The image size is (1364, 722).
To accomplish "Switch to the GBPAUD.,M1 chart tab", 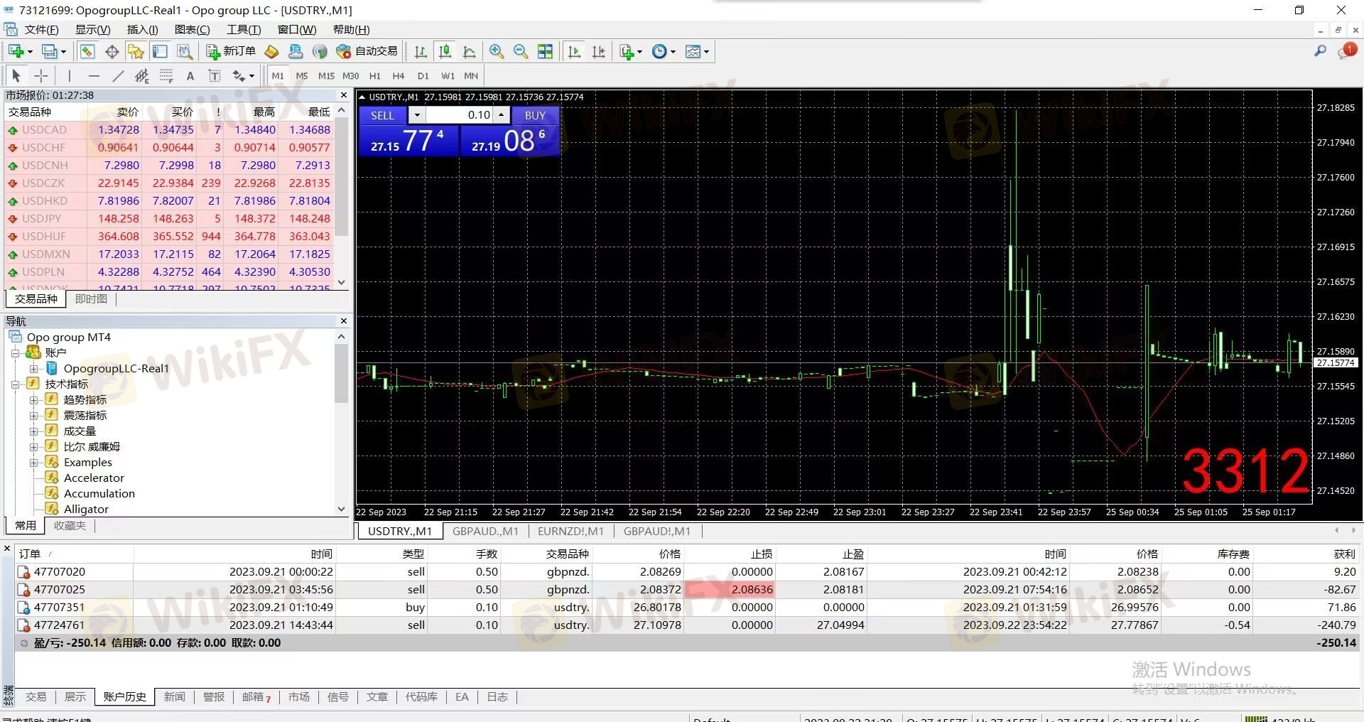I will [x=485, y=531].
